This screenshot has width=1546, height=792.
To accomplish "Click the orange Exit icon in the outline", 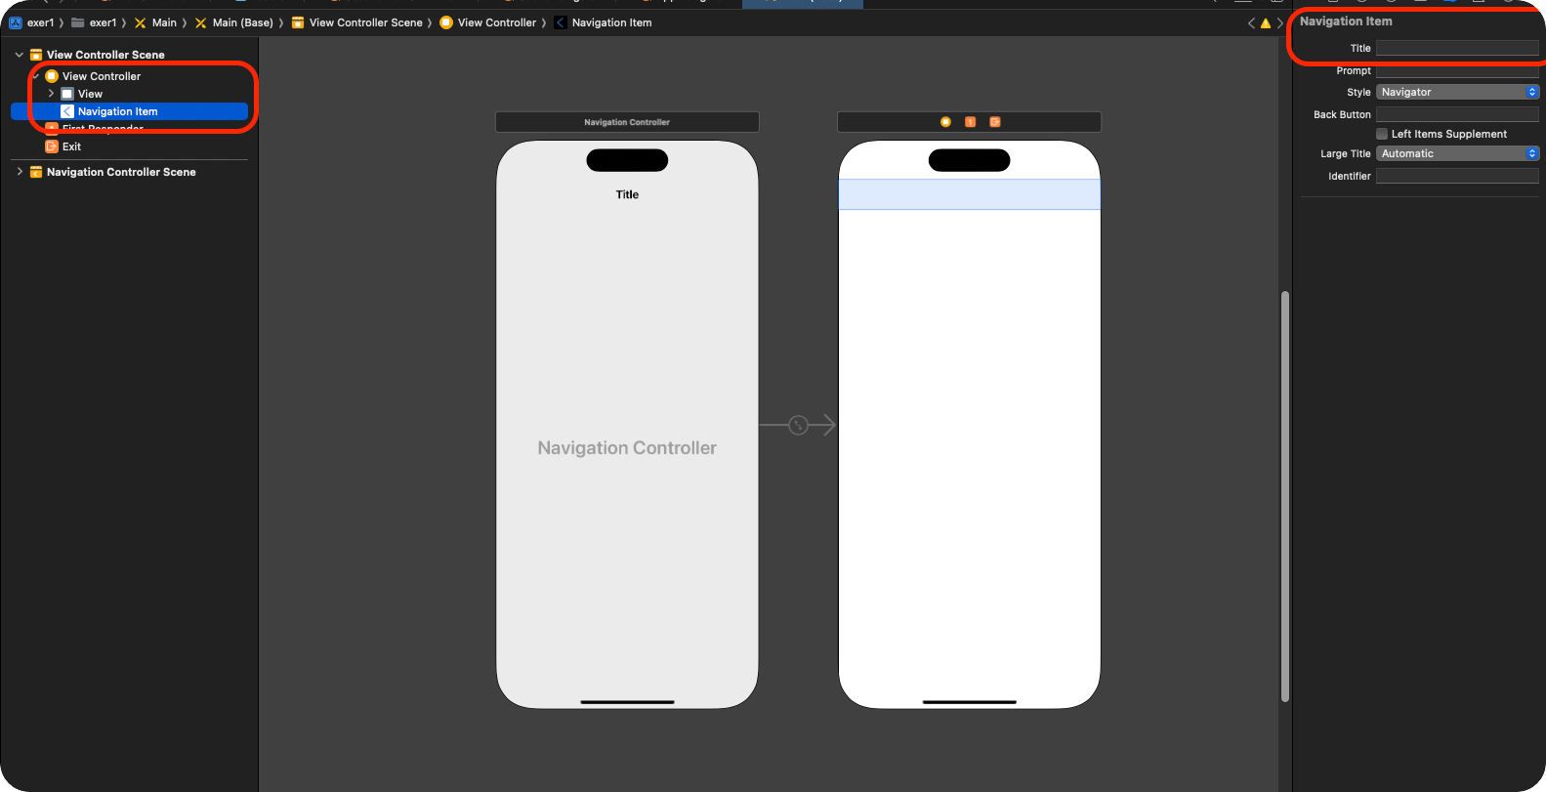I will [x=52, y=146].
